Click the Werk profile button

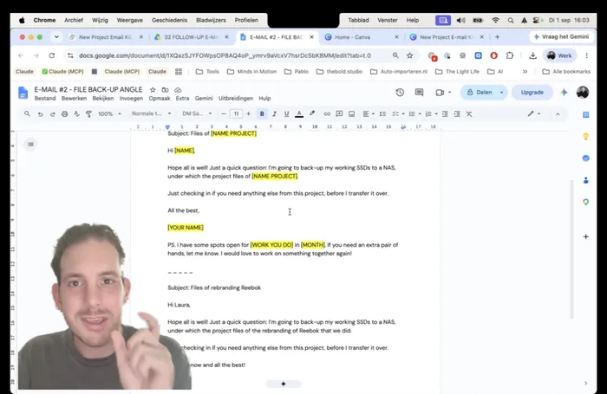(x=560, y=55)
